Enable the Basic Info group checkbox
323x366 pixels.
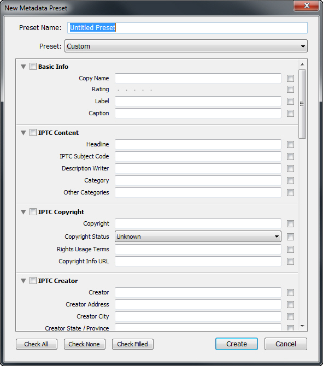click(33, 67)
